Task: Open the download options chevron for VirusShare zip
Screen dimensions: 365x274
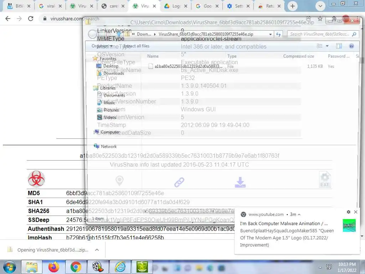Action: click(97, 250)
